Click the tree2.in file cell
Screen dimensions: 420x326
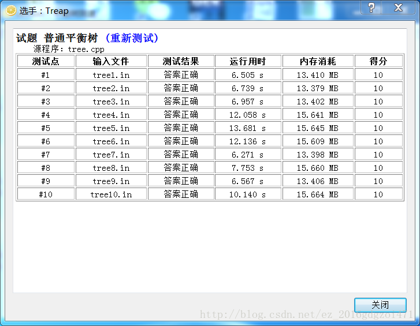tap(111, 88)
